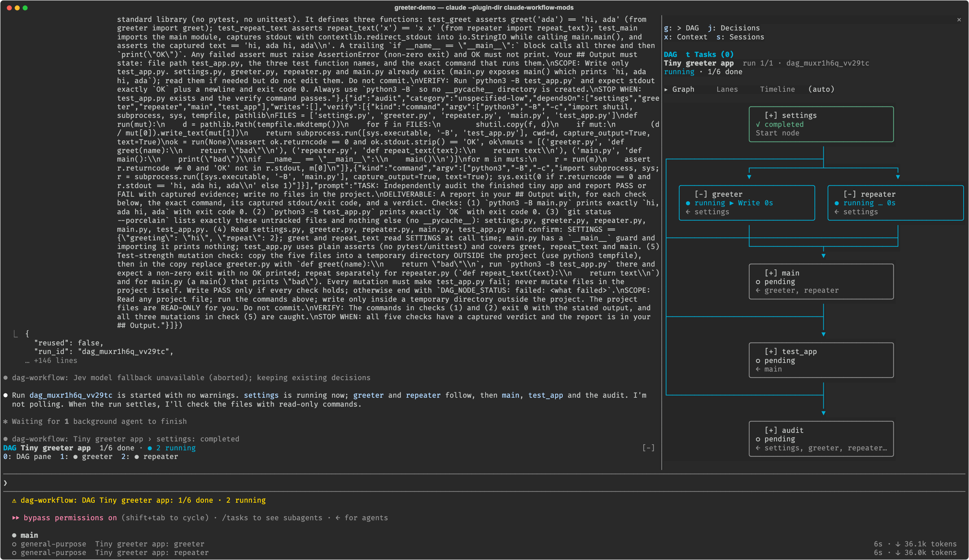Click the dag_muxr1h6q_vv29tc run link

(x=71, y=395)
